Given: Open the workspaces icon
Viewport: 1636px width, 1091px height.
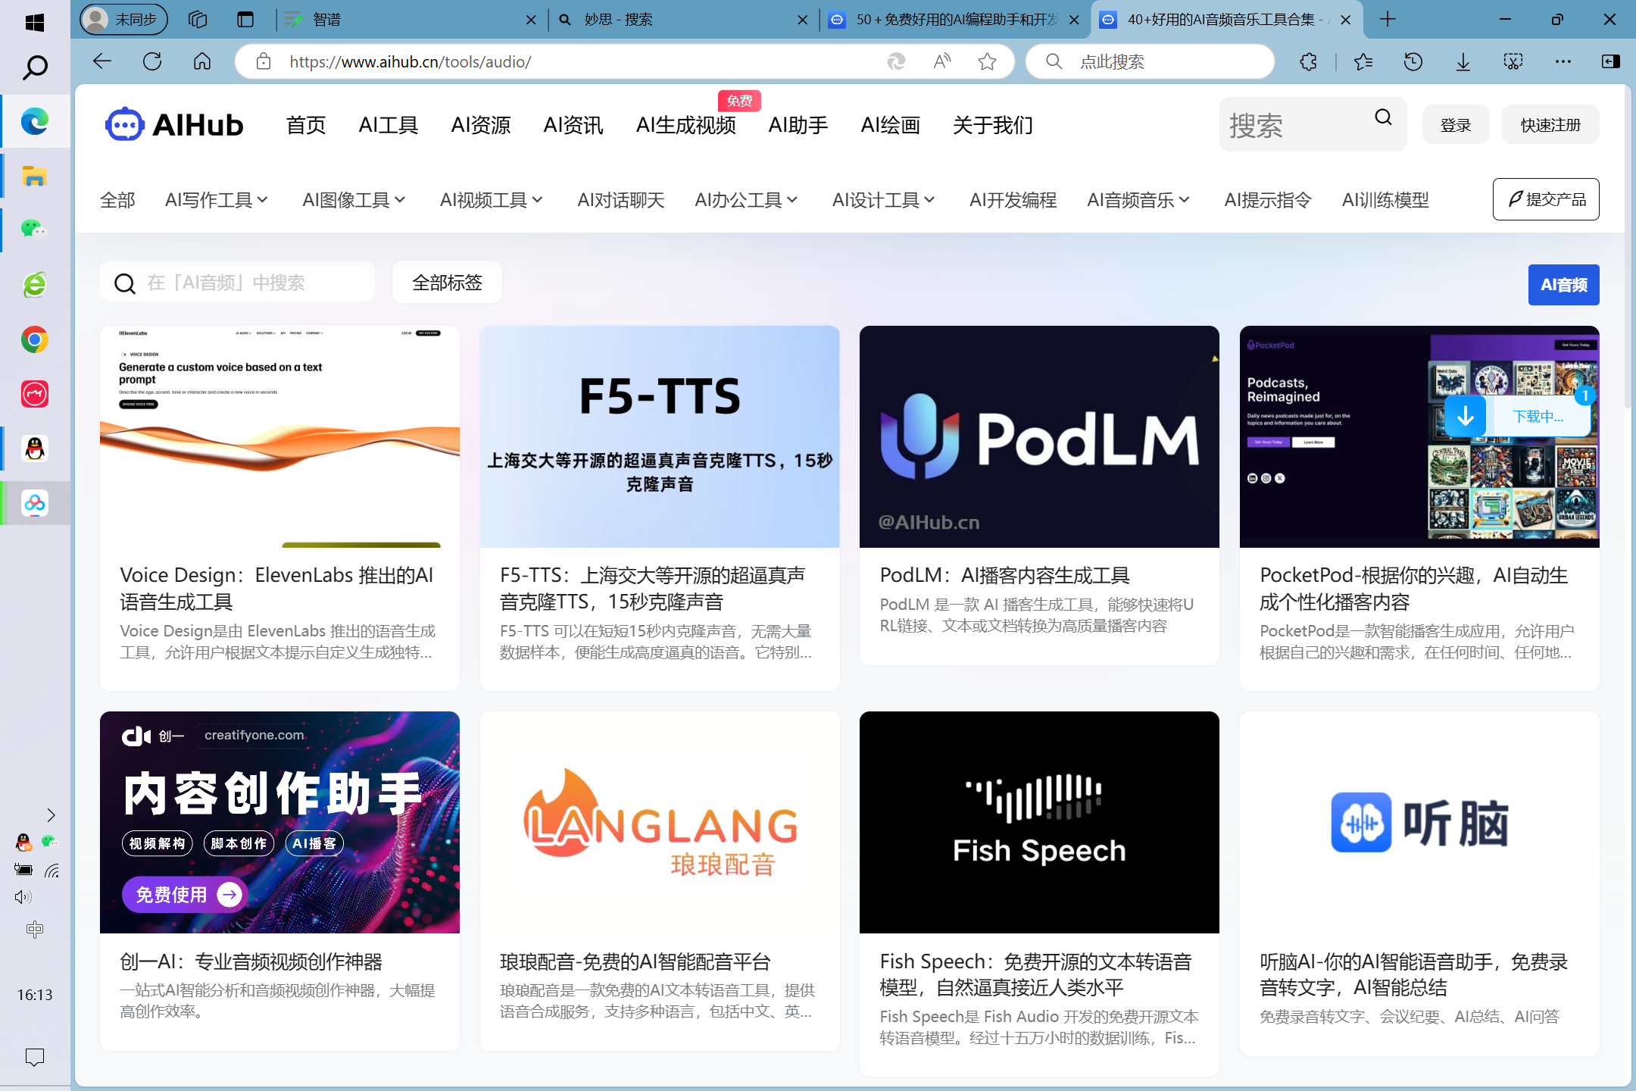Looking at the screenshot, I should tap(198, 20).
